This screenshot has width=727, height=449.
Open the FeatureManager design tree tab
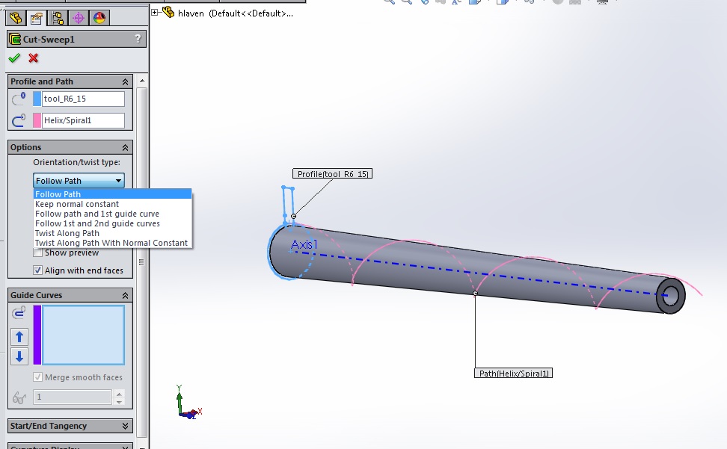tap(15, 17)
